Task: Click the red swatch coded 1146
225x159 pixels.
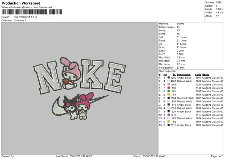Action: (x=169, y=88)
